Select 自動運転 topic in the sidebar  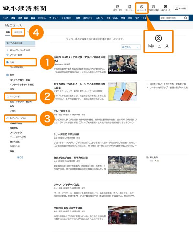click(14, 128)
